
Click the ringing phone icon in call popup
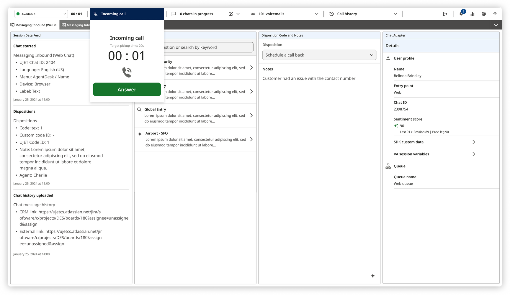click(x=127, y=72)
